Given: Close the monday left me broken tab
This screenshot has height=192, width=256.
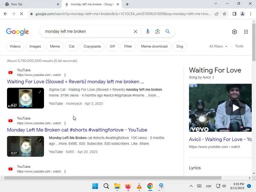Looking at the screenshot, I should [118, 4].
